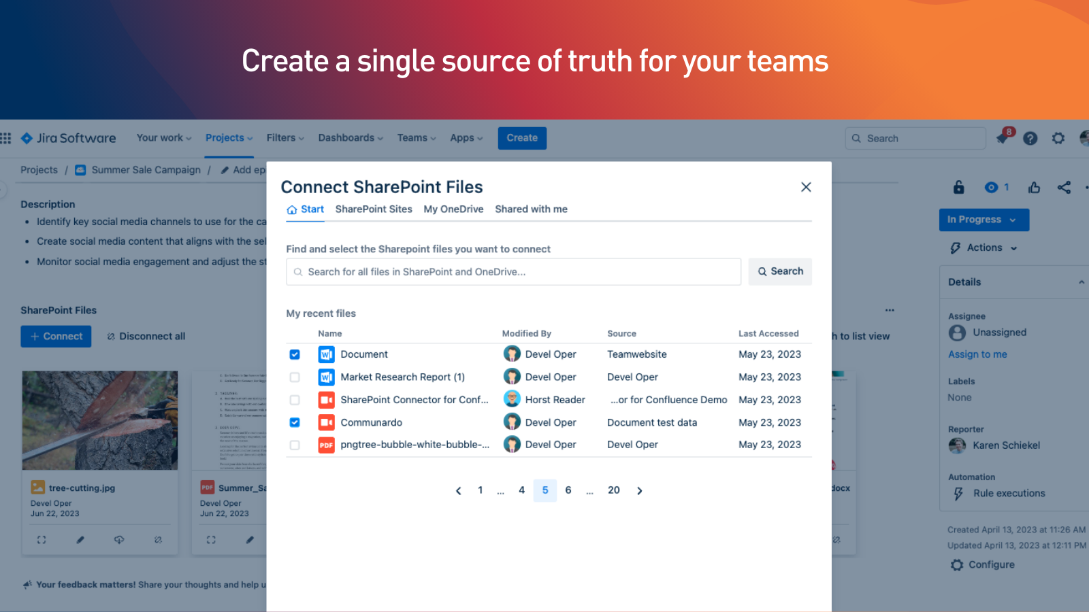The image size is (1089, 612).
Task: Click the Word icon next to Document
Action: coord(326,354)
